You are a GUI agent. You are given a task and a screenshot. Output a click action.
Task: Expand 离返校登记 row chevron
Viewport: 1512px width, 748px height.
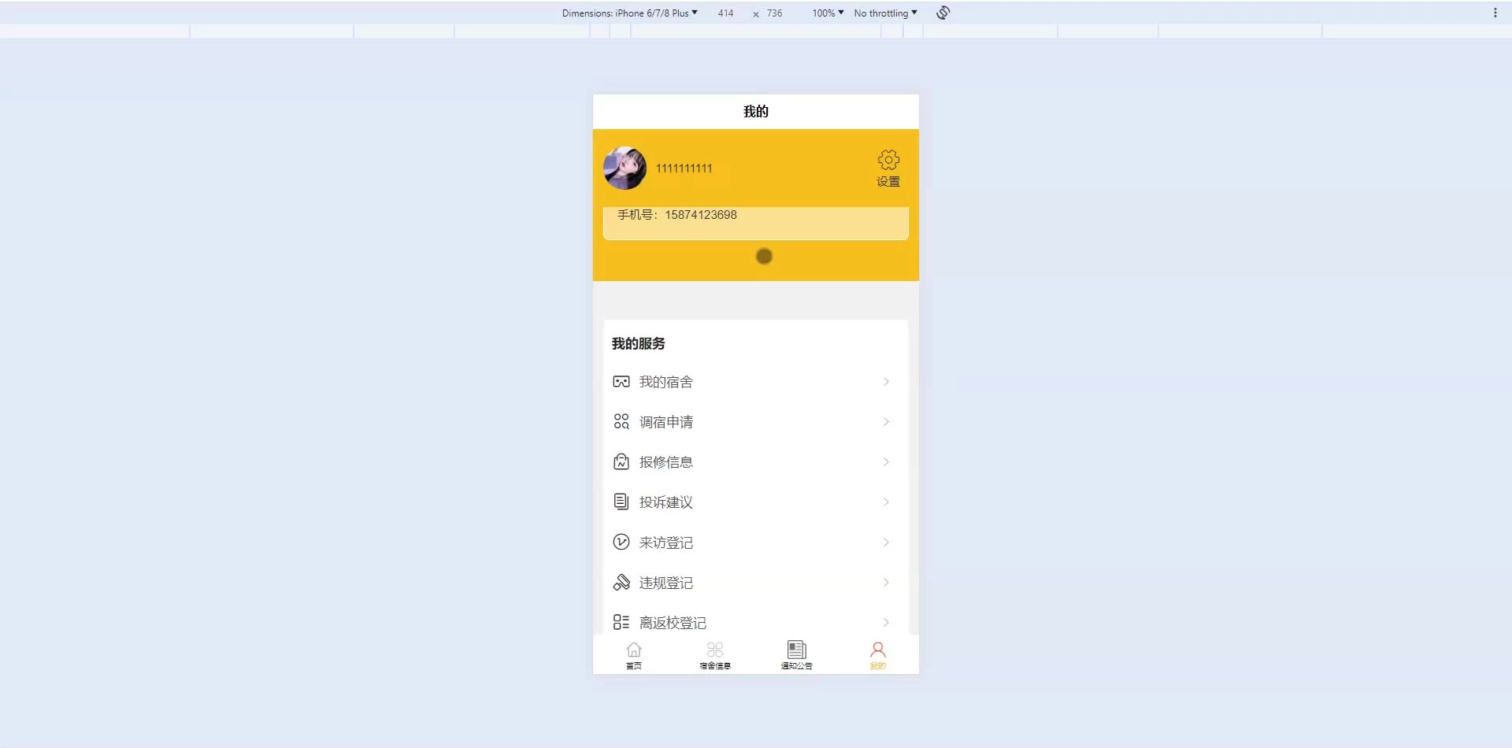point(886,622)
